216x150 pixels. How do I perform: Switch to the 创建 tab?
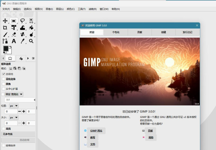pos(163,32)
